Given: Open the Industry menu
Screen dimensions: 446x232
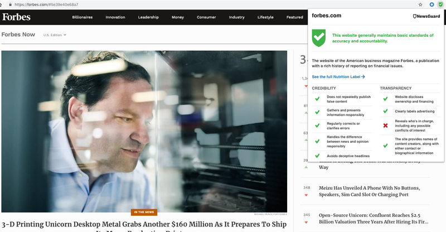Looking at the screenshot, I should 236,17.
